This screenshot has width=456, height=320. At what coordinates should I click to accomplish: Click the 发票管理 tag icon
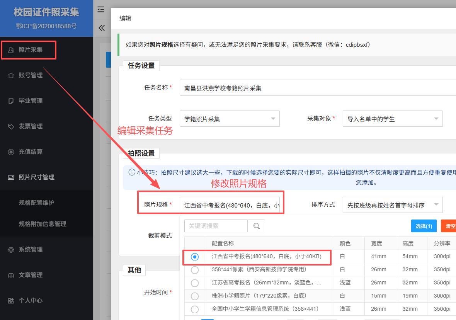[x=11, y=126]
